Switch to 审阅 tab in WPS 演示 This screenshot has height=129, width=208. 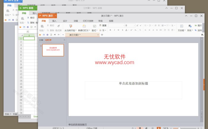[100, 21]
